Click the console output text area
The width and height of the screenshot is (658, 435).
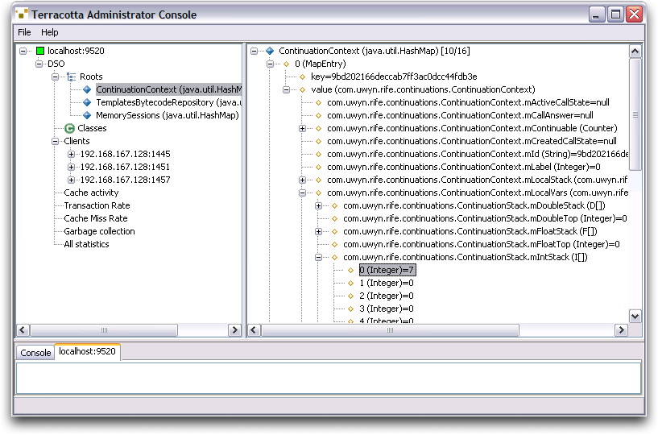pyautogui.click(x=329, y=379)
